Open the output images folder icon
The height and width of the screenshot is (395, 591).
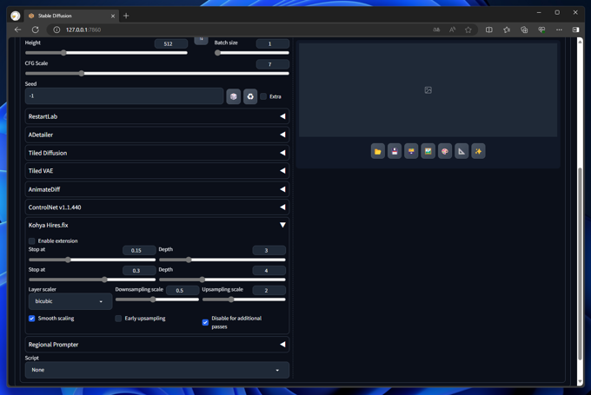pyautogui.click(x=378, y=151)
